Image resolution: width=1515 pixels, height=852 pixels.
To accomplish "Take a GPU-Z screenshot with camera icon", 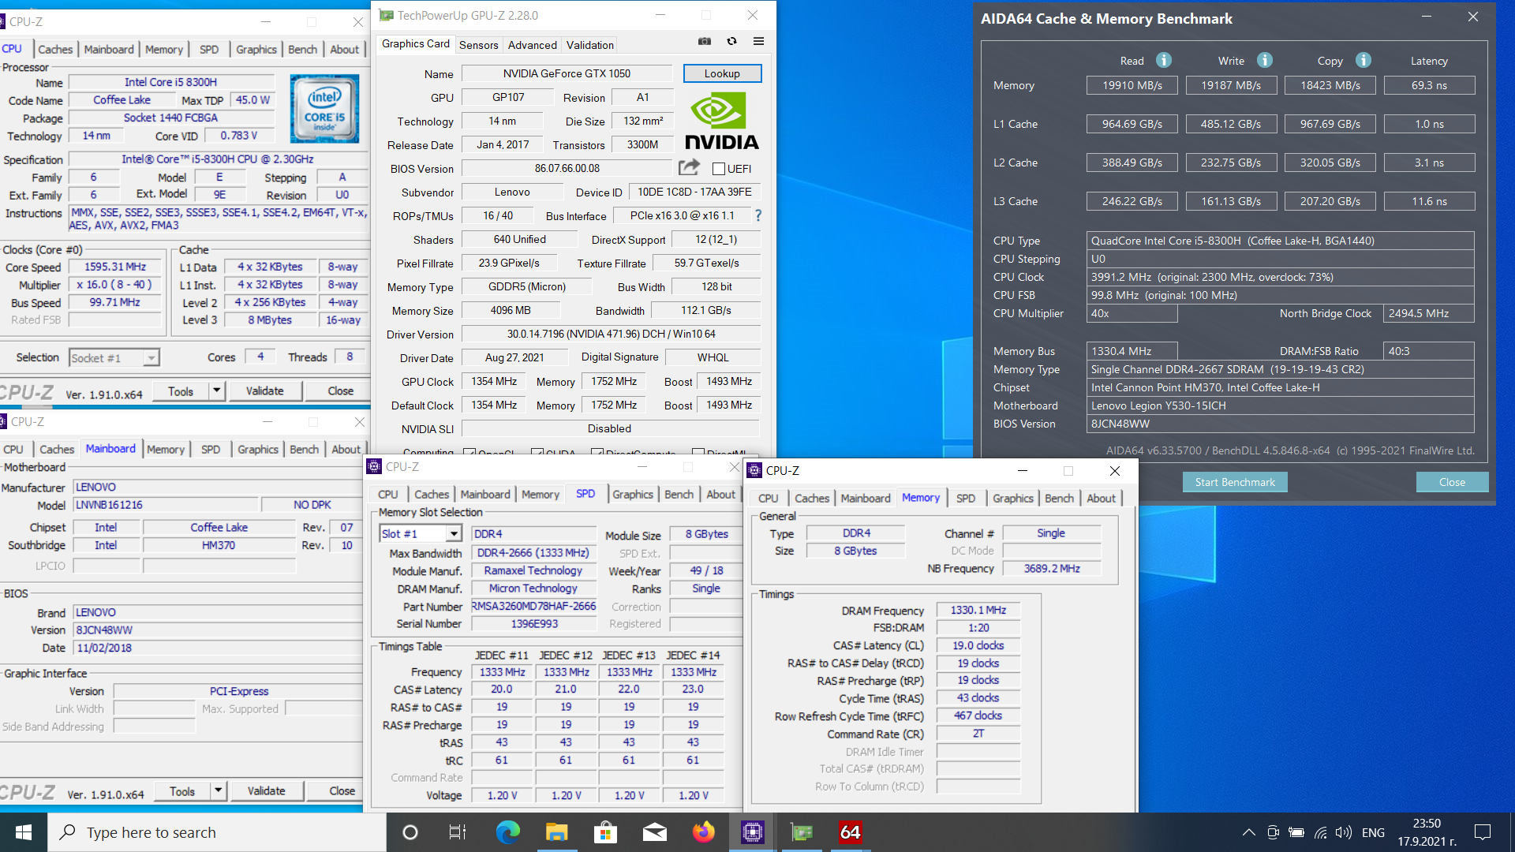I will point(705,42).
